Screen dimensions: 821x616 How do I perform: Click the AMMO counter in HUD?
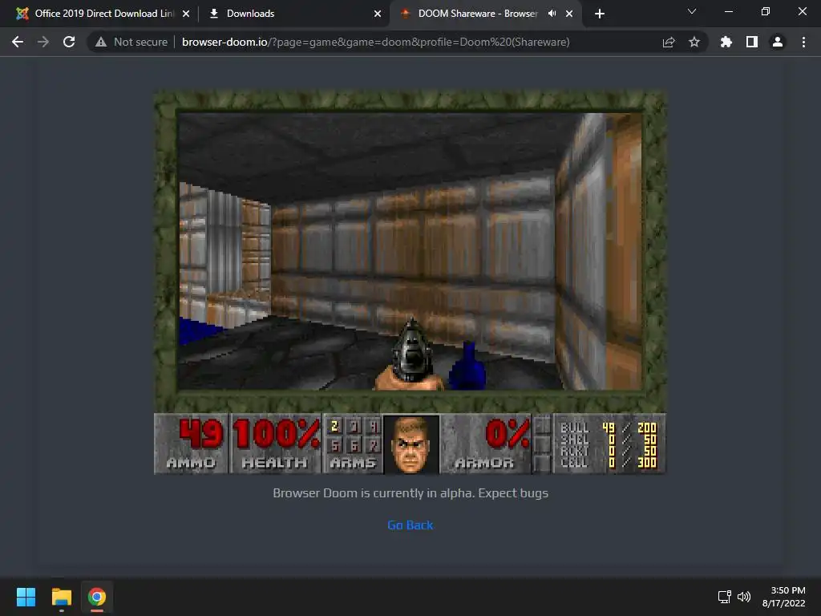tap(192, 444)
